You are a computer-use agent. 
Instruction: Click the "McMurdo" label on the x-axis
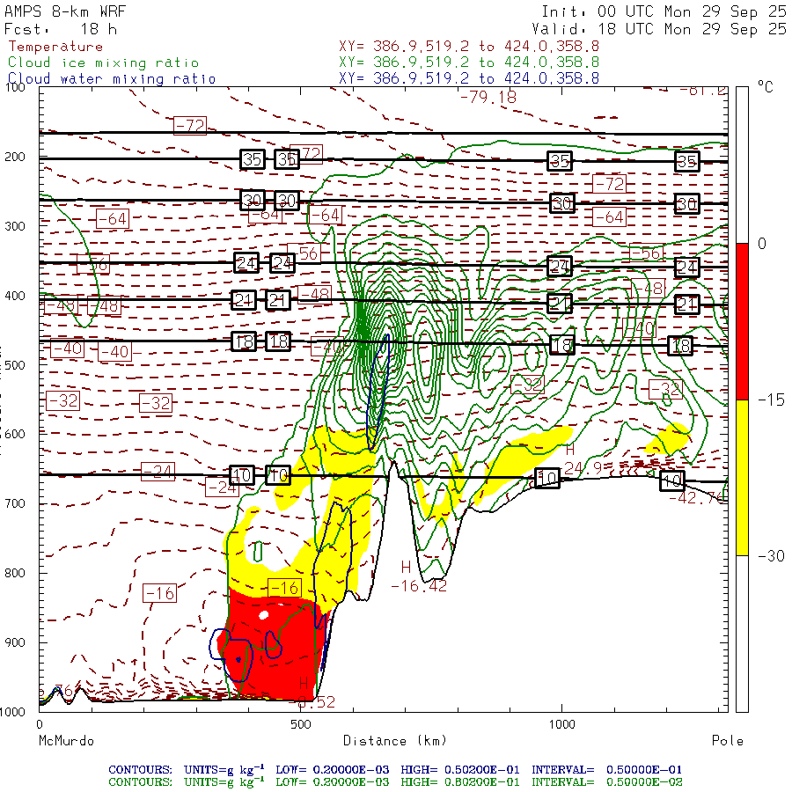[x=66, y=741]
